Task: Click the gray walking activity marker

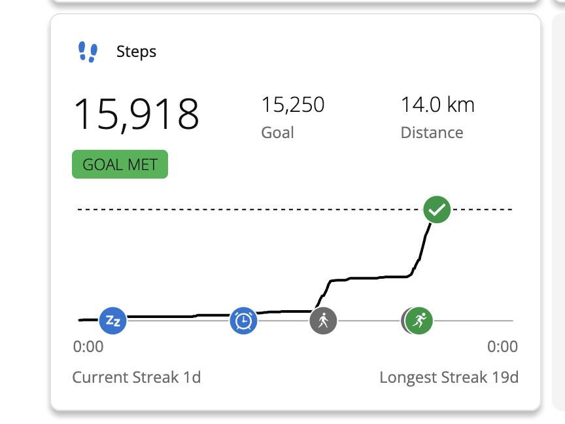Action: [323, 321]
